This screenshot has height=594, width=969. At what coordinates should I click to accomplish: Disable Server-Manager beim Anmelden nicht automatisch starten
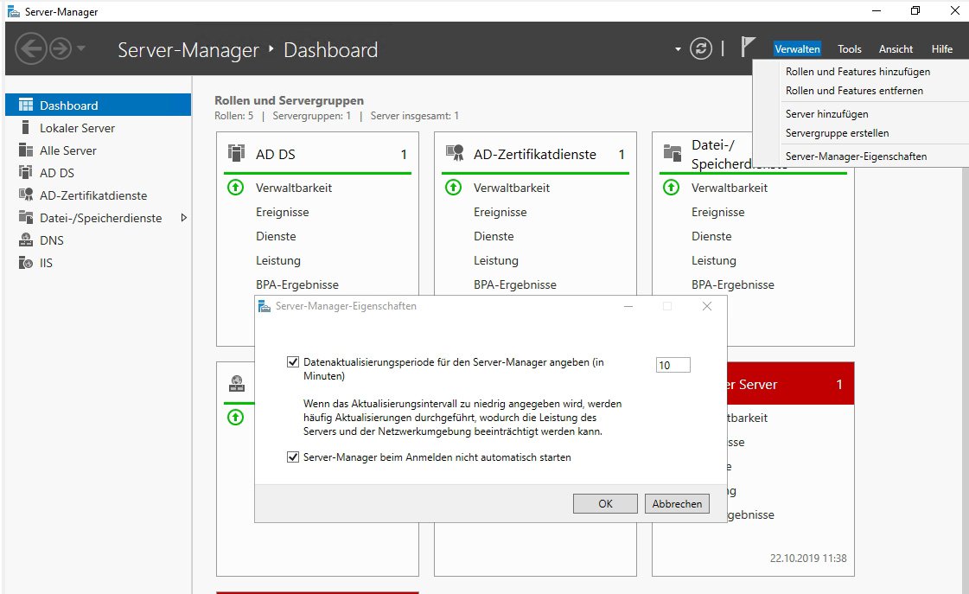pos(294,457)
